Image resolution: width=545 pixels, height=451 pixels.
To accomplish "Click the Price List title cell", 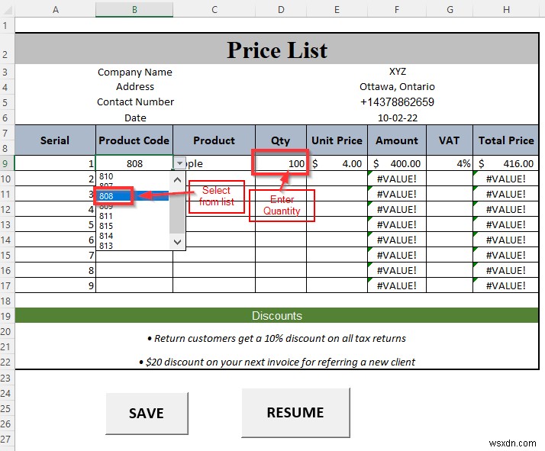I will (277, 49).
